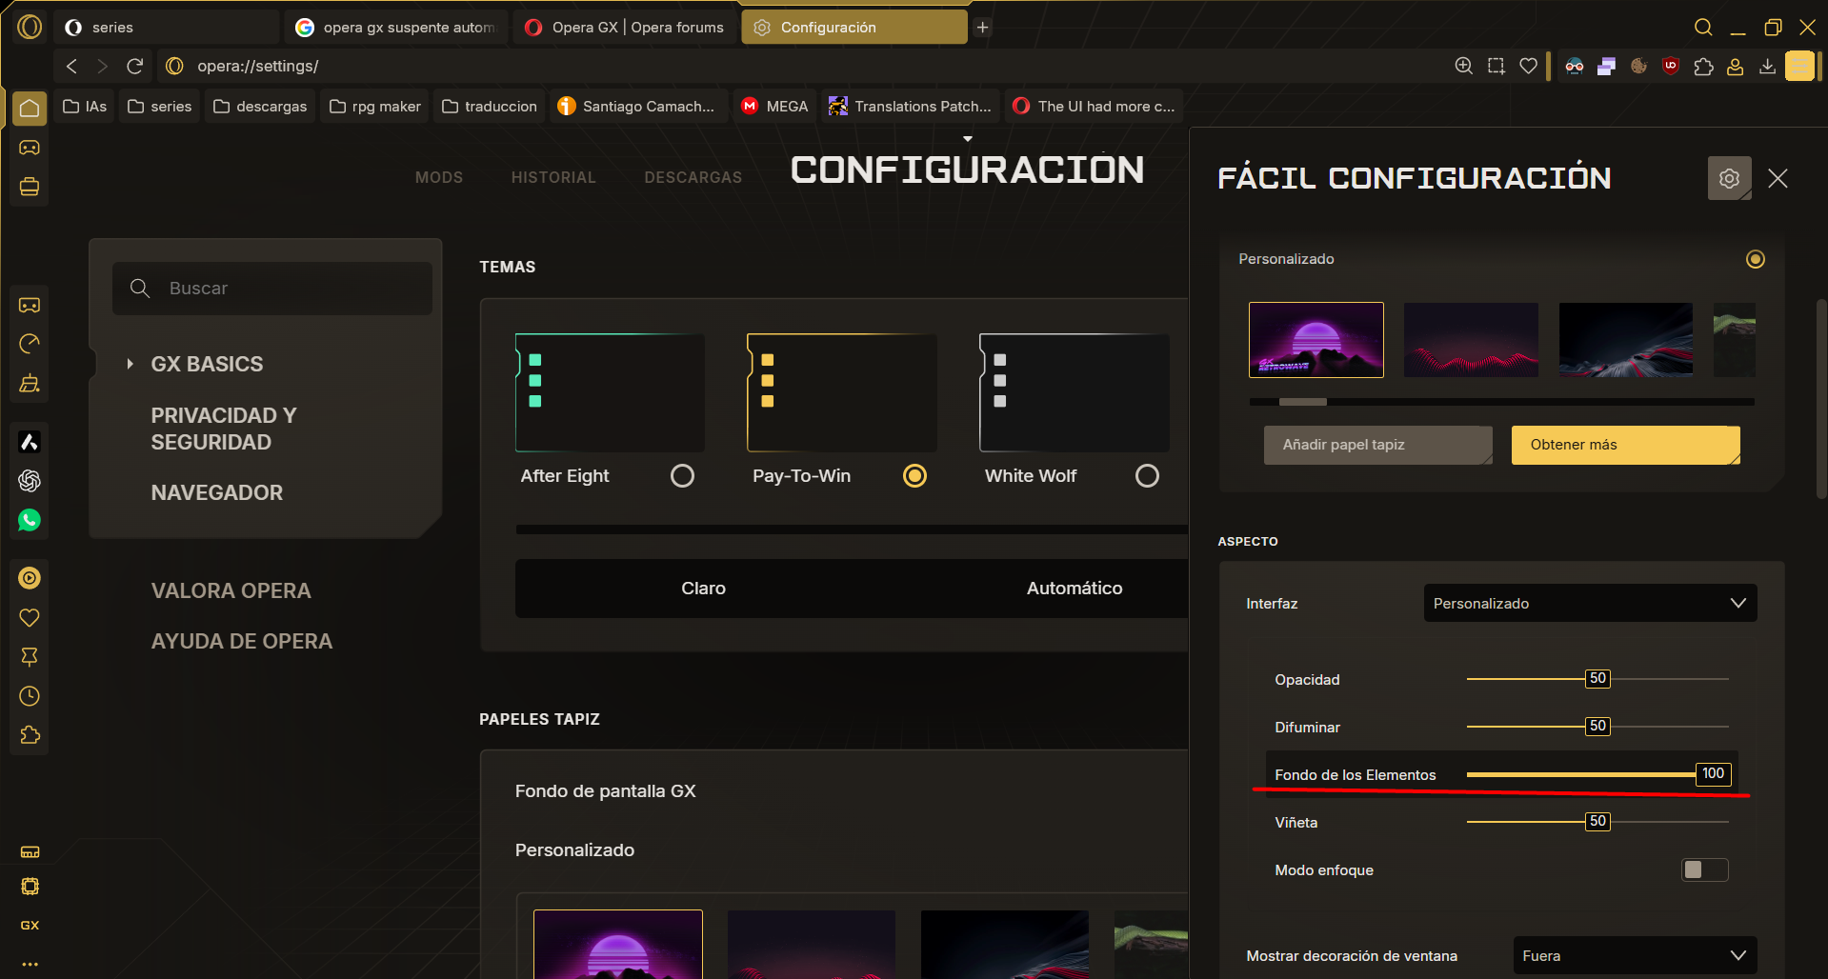Image resolution: width=1828 pixels, height=979 pixels.
Task: Open WhatsApp in the sidebar
Action: click(x=30, y=520)
